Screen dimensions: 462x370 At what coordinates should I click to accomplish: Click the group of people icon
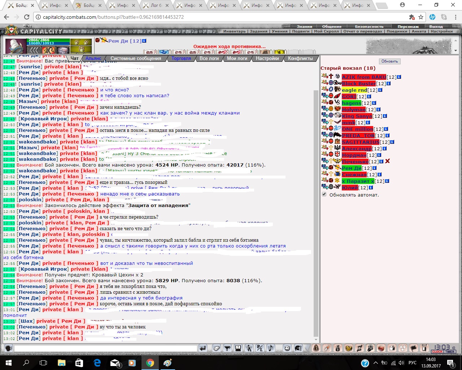click(x=403, y=348)
